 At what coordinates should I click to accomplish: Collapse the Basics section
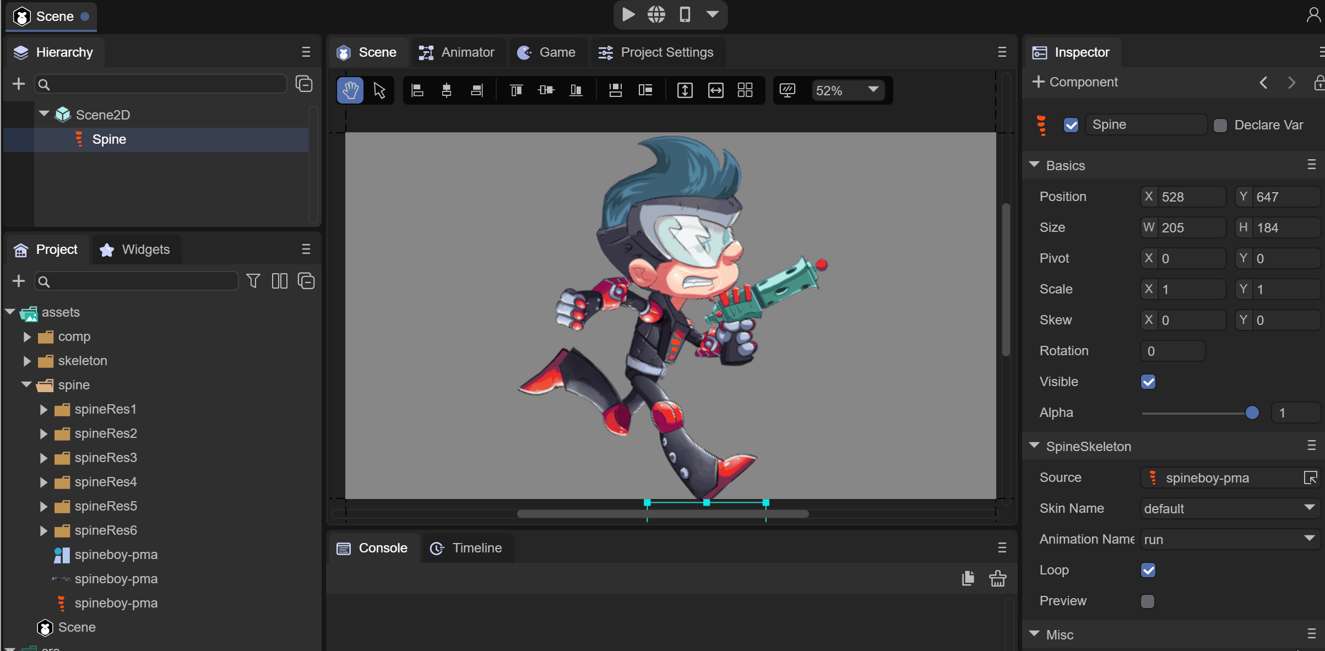(1034, 165)
